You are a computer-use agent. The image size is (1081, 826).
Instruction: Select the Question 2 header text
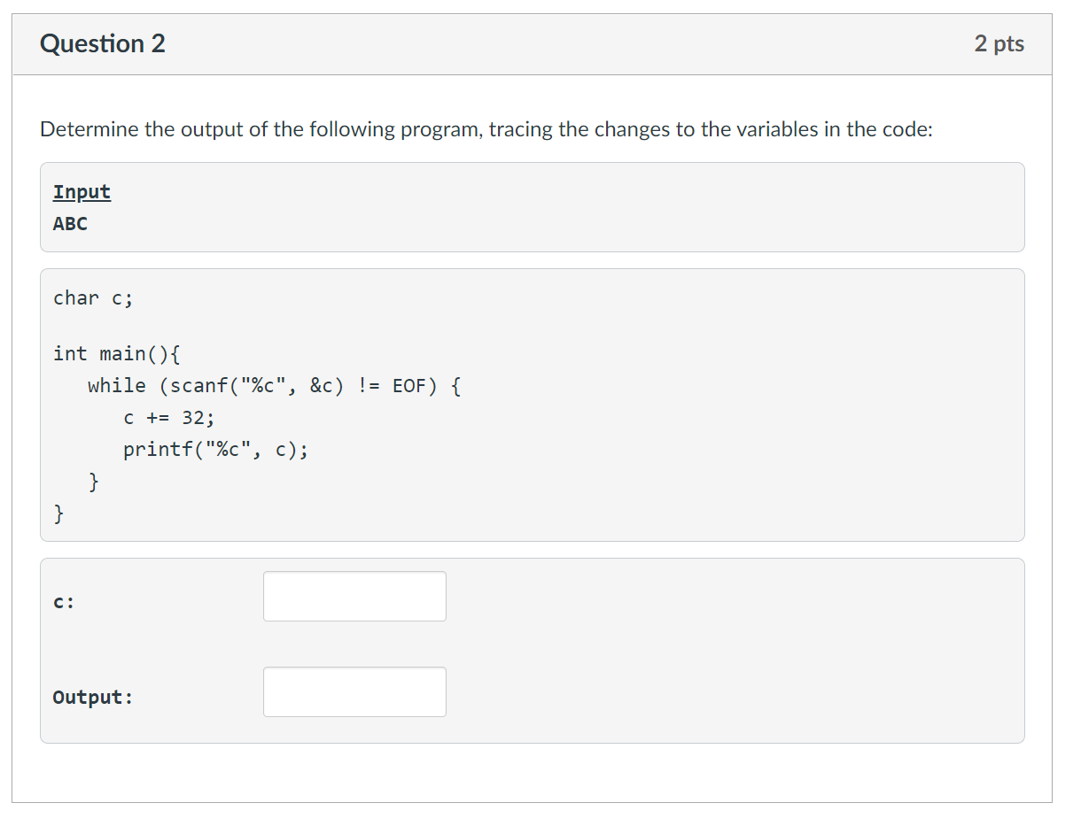[103, 43]
